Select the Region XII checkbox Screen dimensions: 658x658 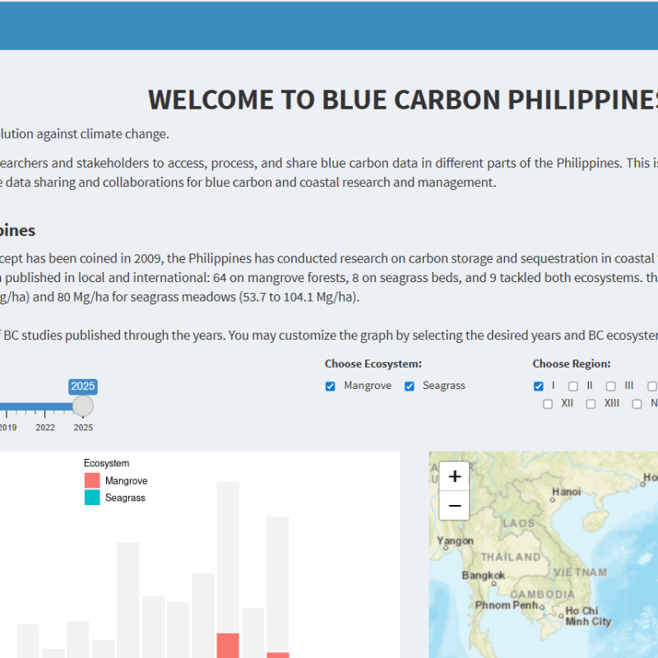(547, 403)
